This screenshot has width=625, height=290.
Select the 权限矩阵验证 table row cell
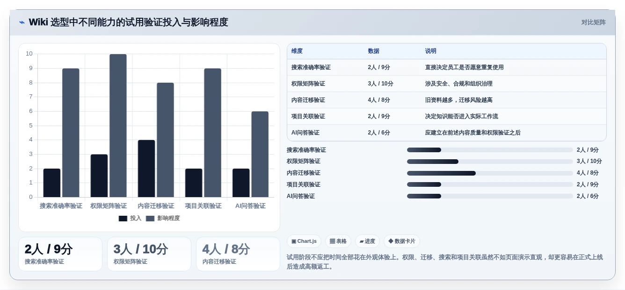point(308,84)
